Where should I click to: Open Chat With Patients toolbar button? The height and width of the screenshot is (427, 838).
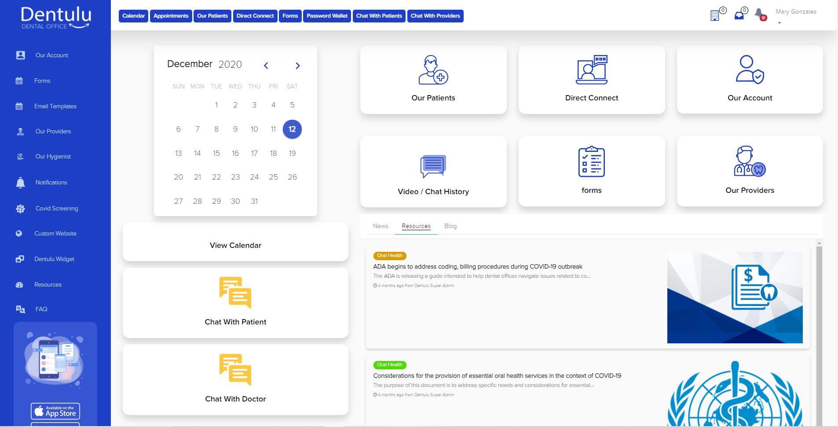(379, 16)
